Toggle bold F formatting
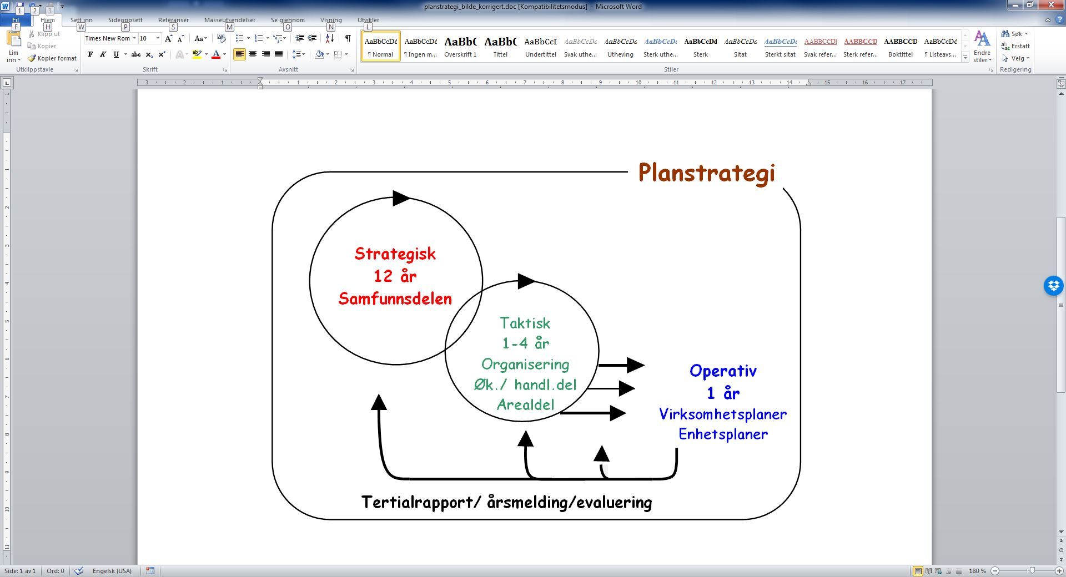The width and height of the screenshot is (1066, 577). click(x=90, y=54)
